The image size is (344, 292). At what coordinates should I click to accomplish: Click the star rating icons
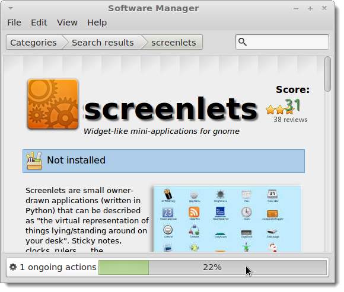click(280, 110)
